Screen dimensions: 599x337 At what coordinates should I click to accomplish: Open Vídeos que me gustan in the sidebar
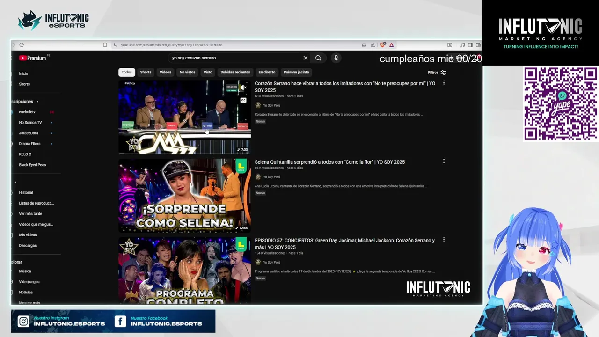pos(36,224)
